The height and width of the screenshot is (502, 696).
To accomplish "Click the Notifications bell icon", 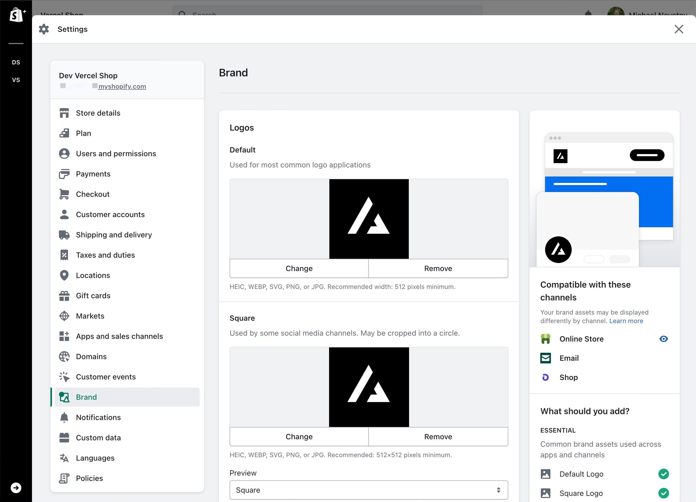I will 64,417.
